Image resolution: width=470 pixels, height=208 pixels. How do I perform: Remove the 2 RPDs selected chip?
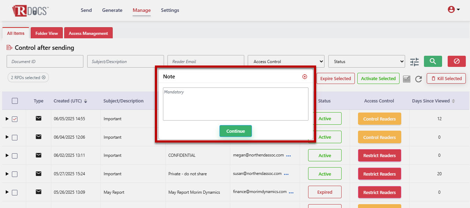pyautogui.click(x=44, y=78)
